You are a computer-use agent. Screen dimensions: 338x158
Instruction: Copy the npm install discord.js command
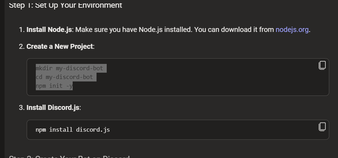pos(322,127)
